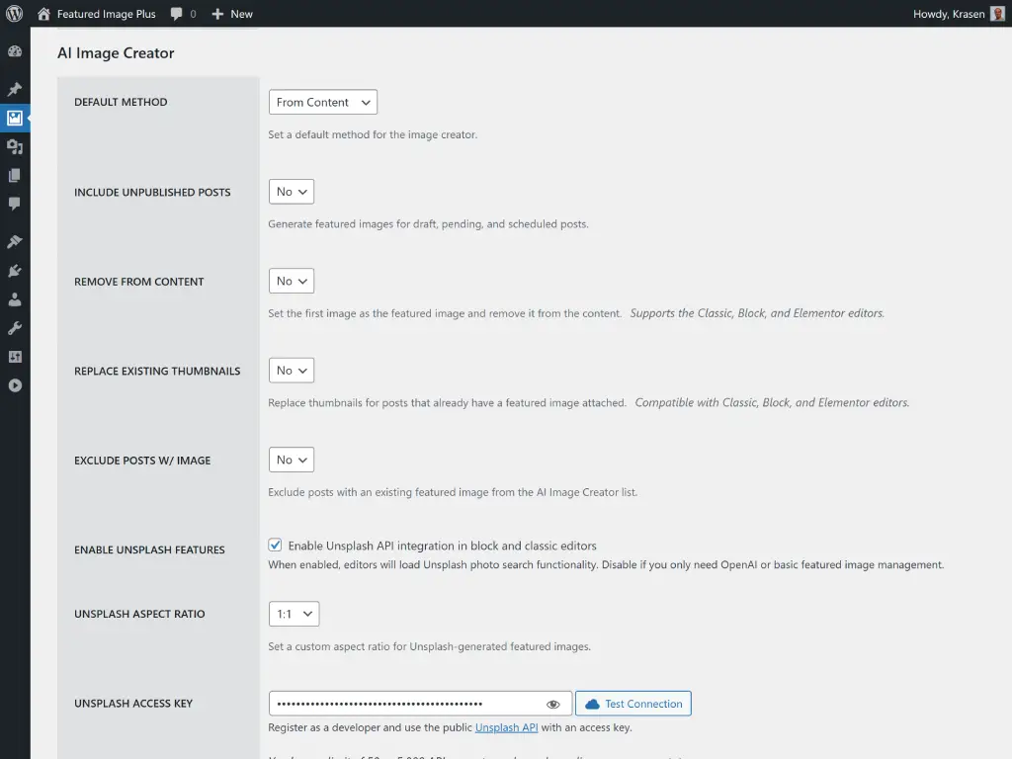Disable Unsplash API integration checkbox
Viewport: 1012px width, 759px height.
(275, 545)
